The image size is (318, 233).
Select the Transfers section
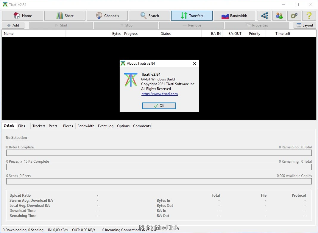click(192, 15)
